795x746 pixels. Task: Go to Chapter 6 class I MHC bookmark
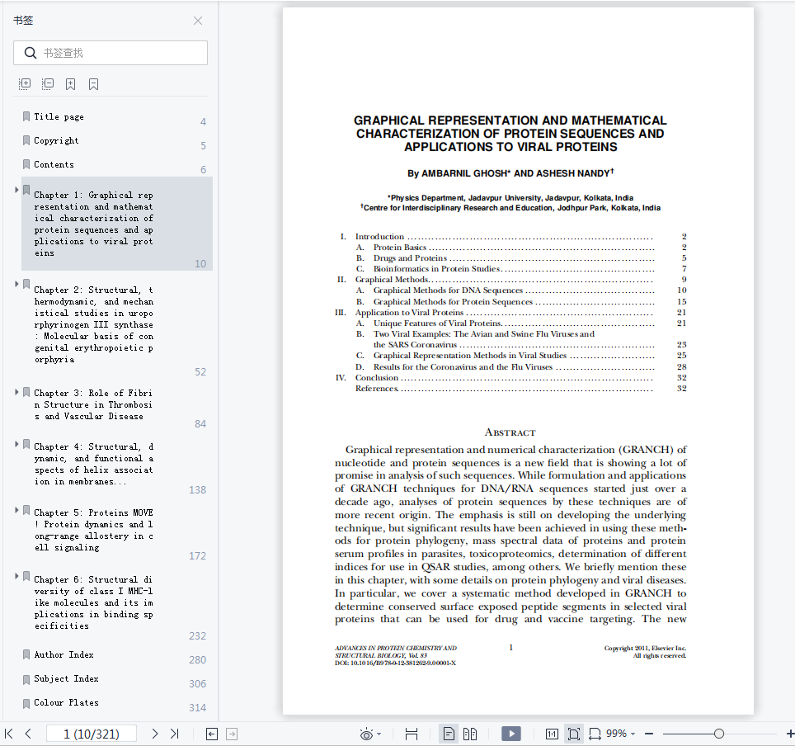pos(94,602)
